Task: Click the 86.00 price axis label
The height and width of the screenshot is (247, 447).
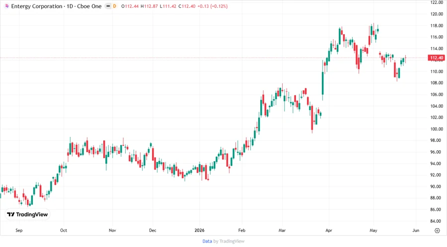Action: coord(438,209)
